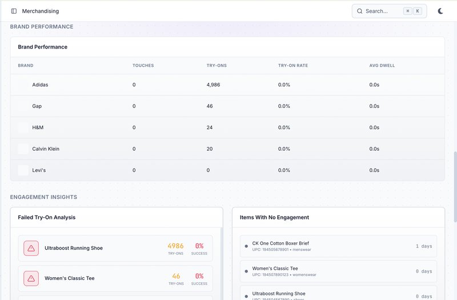The image size is (457, 300).
Task: Click the page vertical scrollbar
Action: (455, 187)
